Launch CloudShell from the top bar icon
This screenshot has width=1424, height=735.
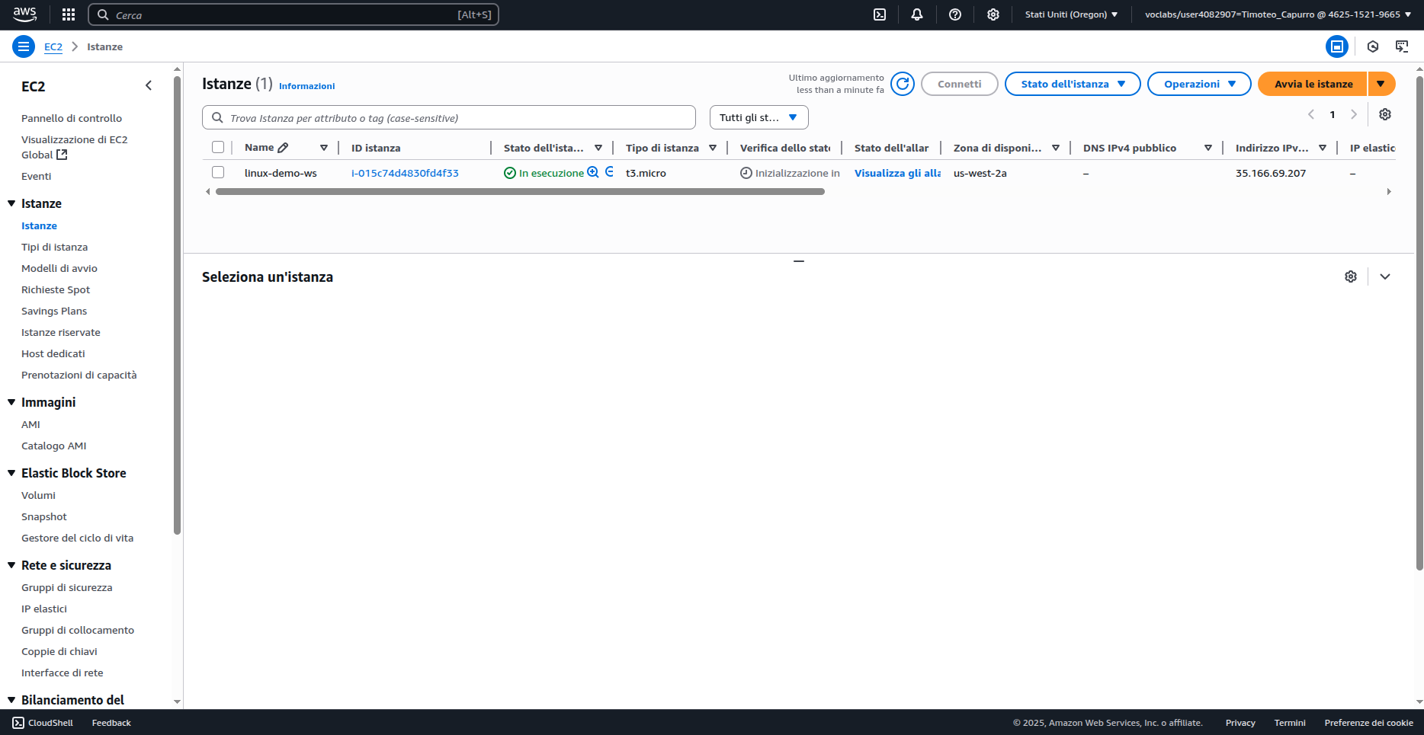(x=880, y=14)
